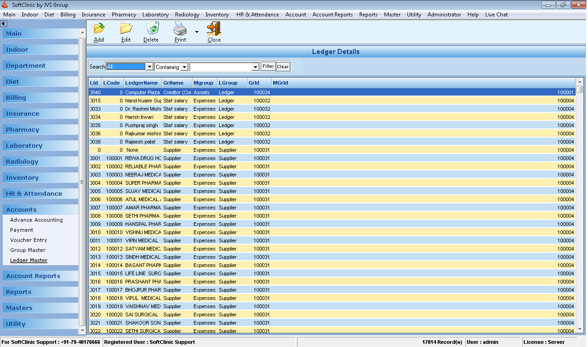Select the Edit icon

126,31
